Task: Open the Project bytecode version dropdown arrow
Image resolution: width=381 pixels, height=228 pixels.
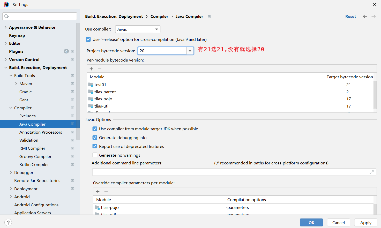Action: [190, 51]
